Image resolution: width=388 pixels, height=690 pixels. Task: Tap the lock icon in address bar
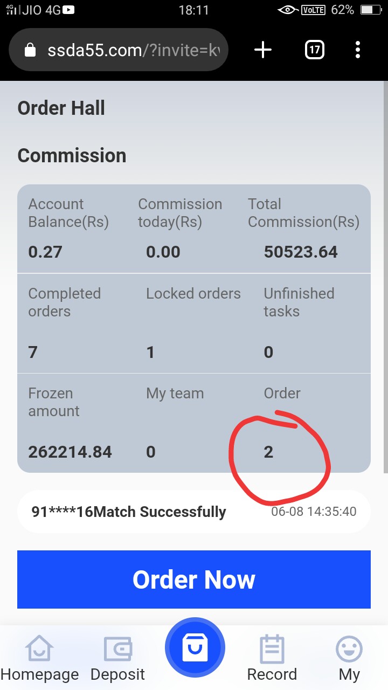tap(31, 51)
